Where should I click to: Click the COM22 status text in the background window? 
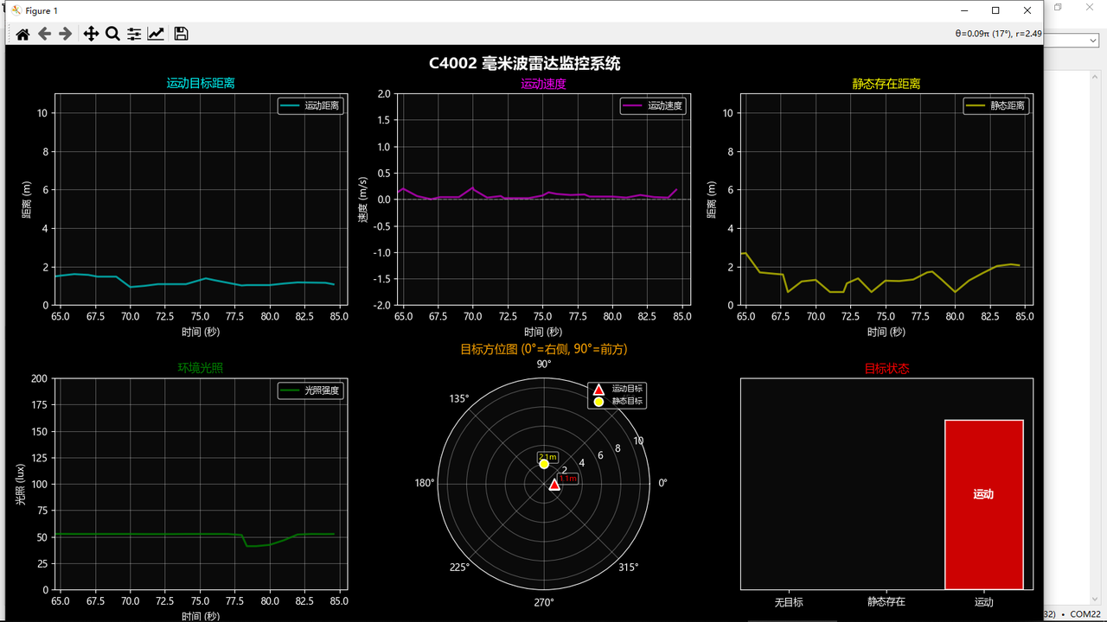pyautogui.click(x=1085, y=614)
